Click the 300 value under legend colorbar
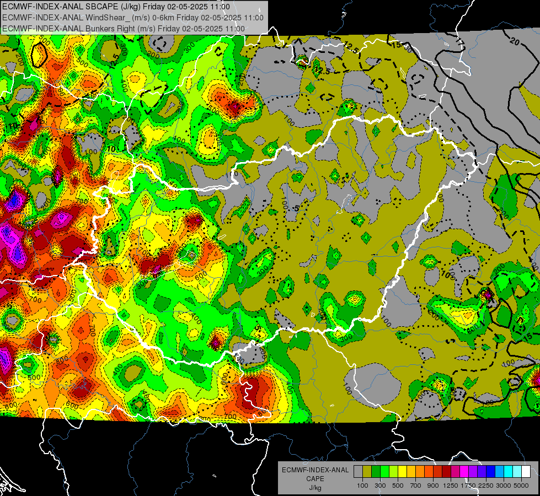The width and height of the screenshot is (540, 496). point(380,486)
